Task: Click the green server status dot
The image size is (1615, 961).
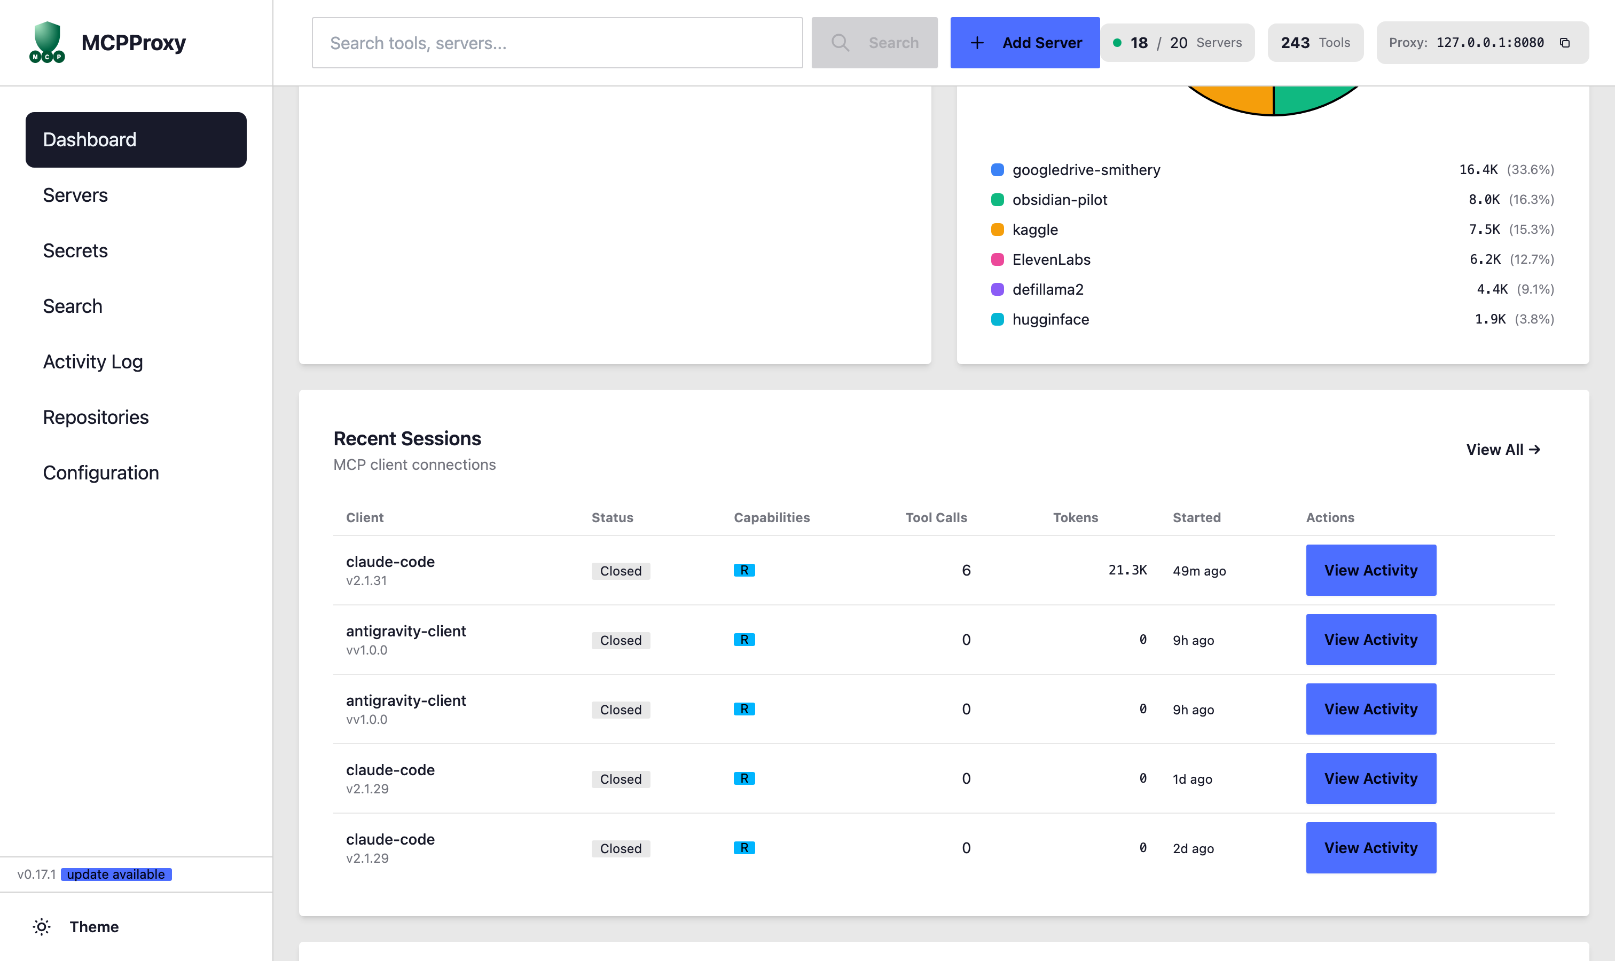Action: [x=1117, y=43]
